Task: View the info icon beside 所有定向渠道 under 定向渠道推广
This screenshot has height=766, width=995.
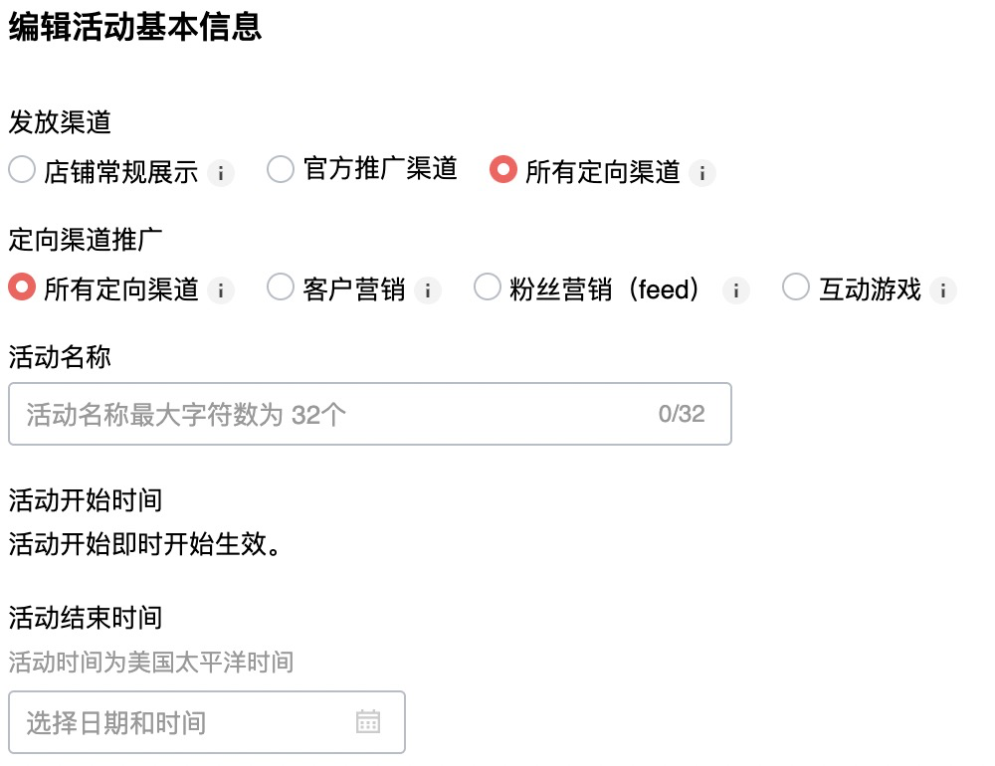Action: [x=221, y=287]
